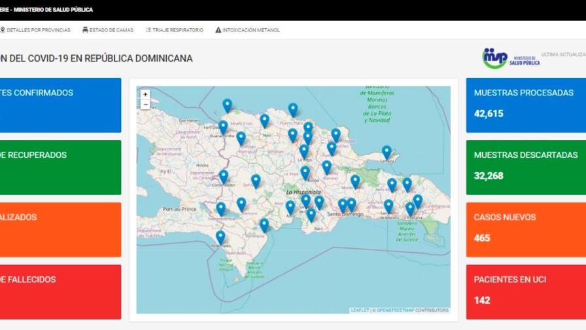Select the Pedernales map marker
586x330 pixels.
coord(220,238)
